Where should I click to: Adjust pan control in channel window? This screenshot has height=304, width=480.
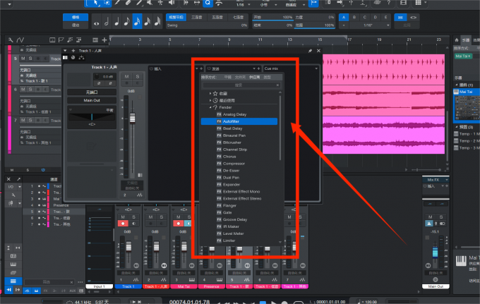(x=92, y=116)
